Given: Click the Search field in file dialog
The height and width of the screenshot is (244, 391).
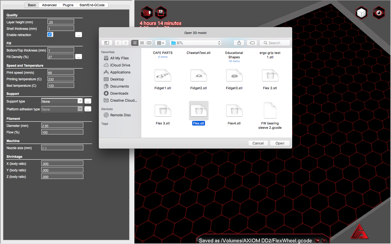Looking at the screenshot, I should [275, 43].
